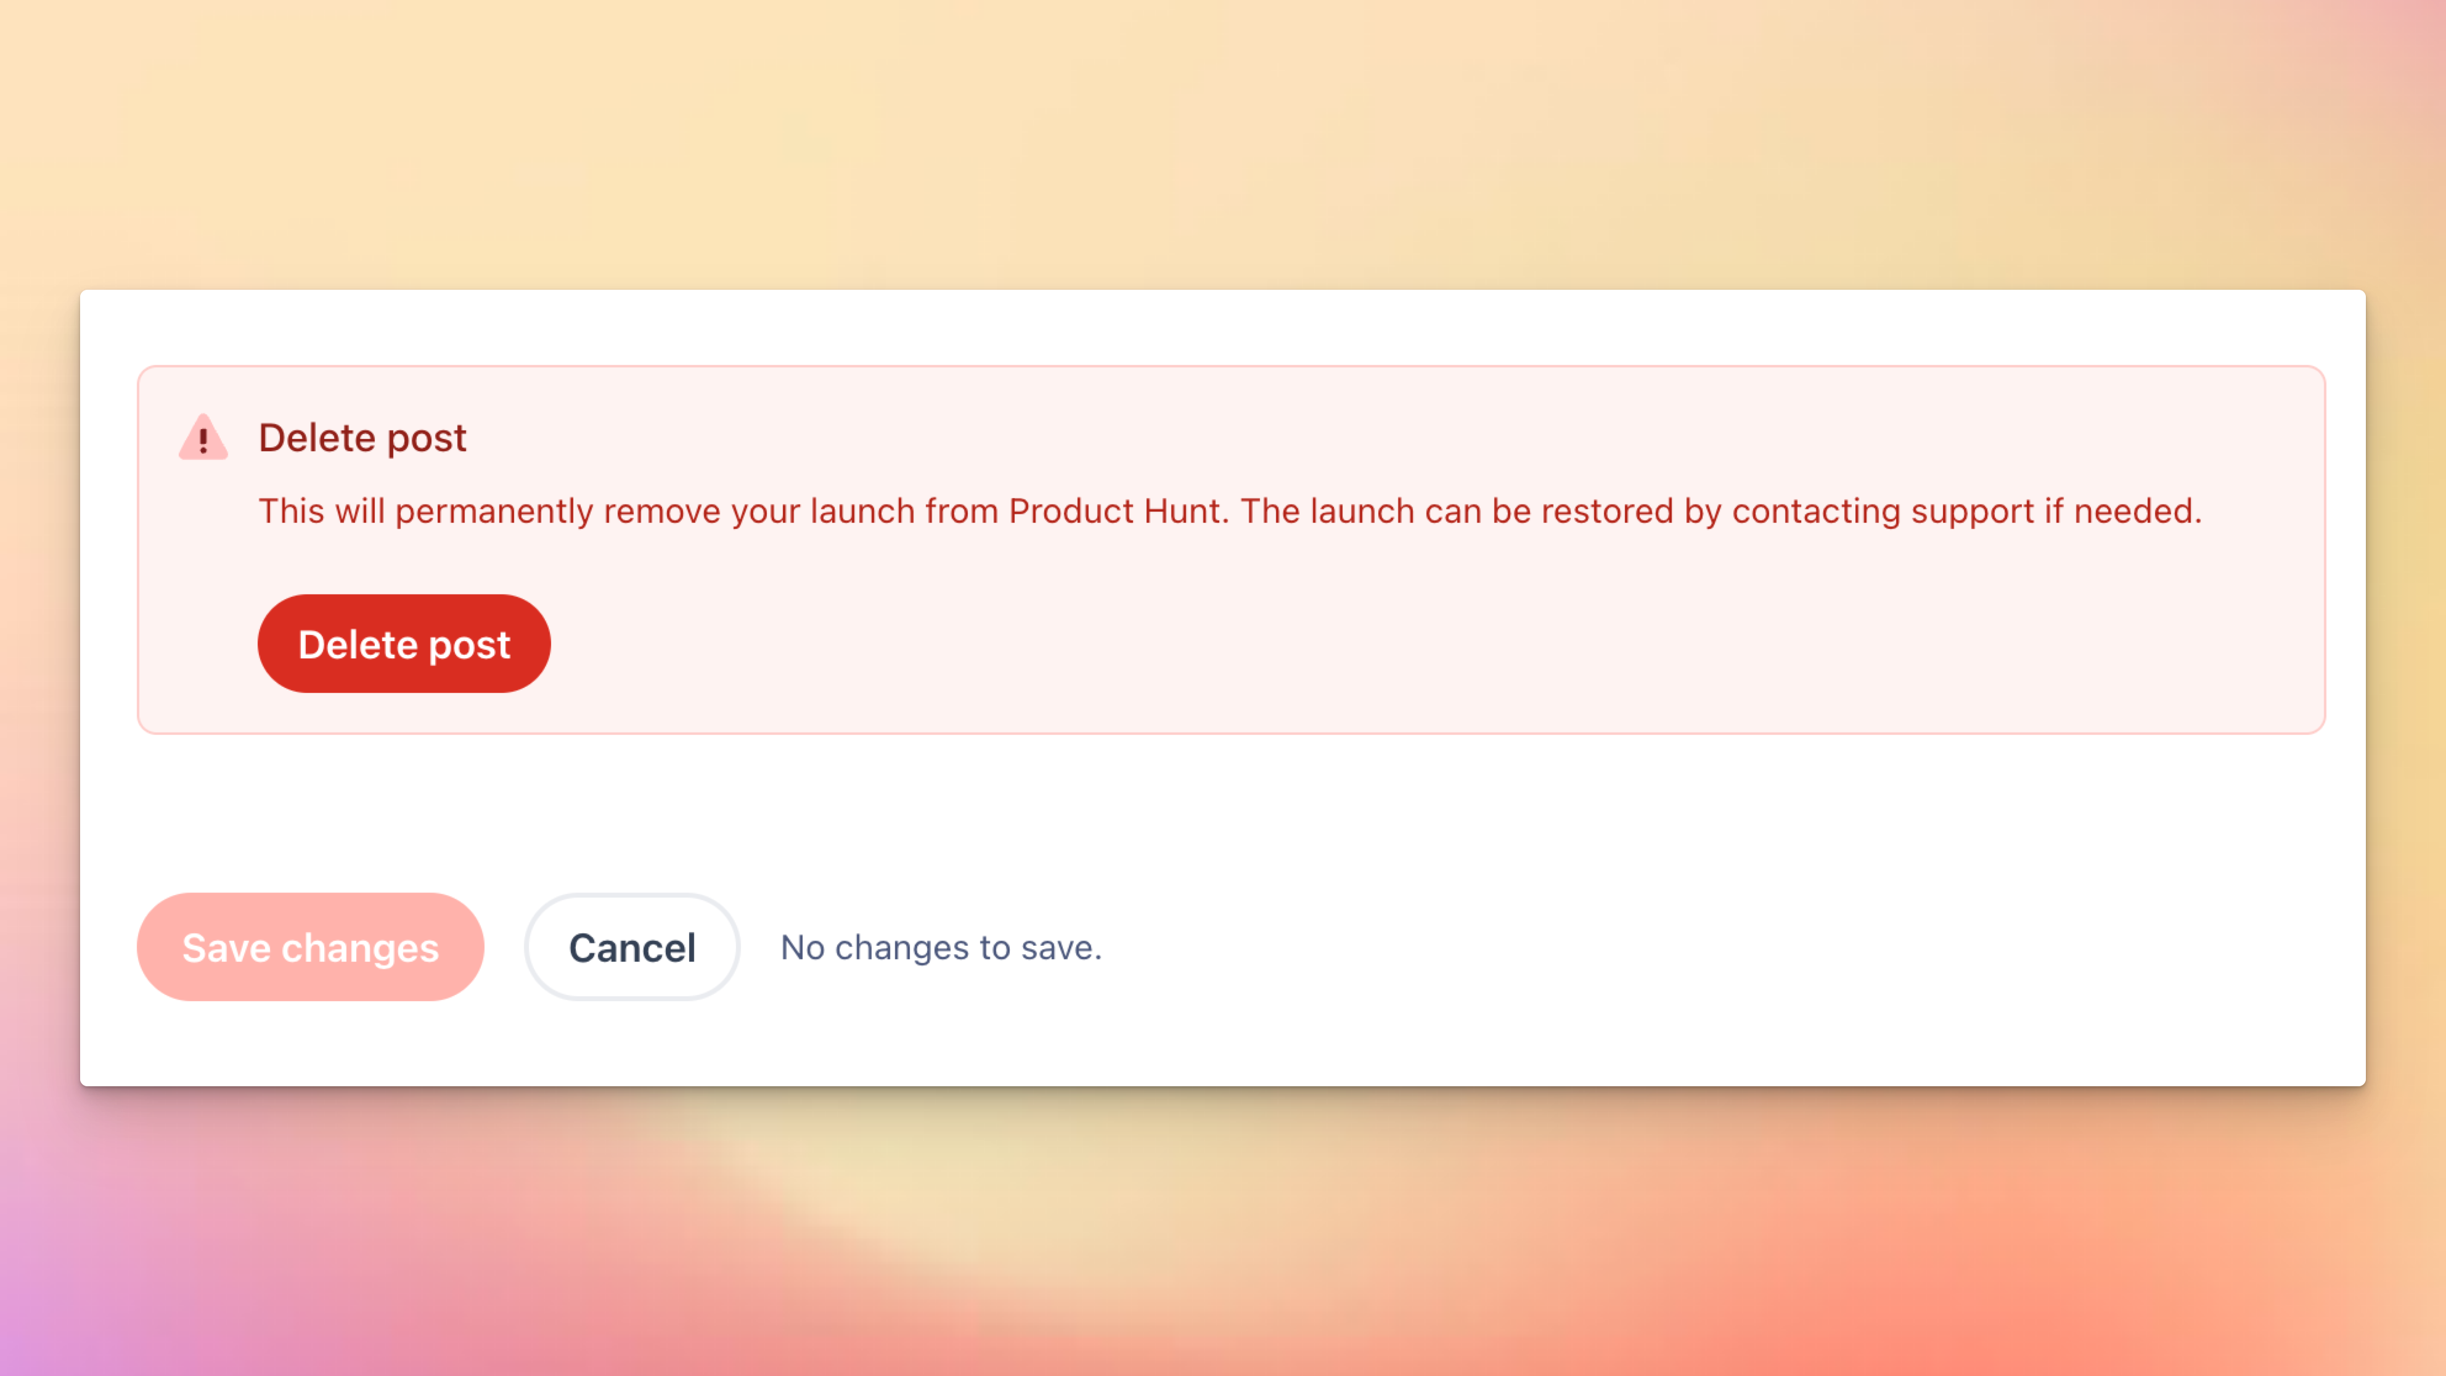Click the gradient background below the card
The height and width of the screenshot is (1376, 2446).
click(x=1223, y=1234)
